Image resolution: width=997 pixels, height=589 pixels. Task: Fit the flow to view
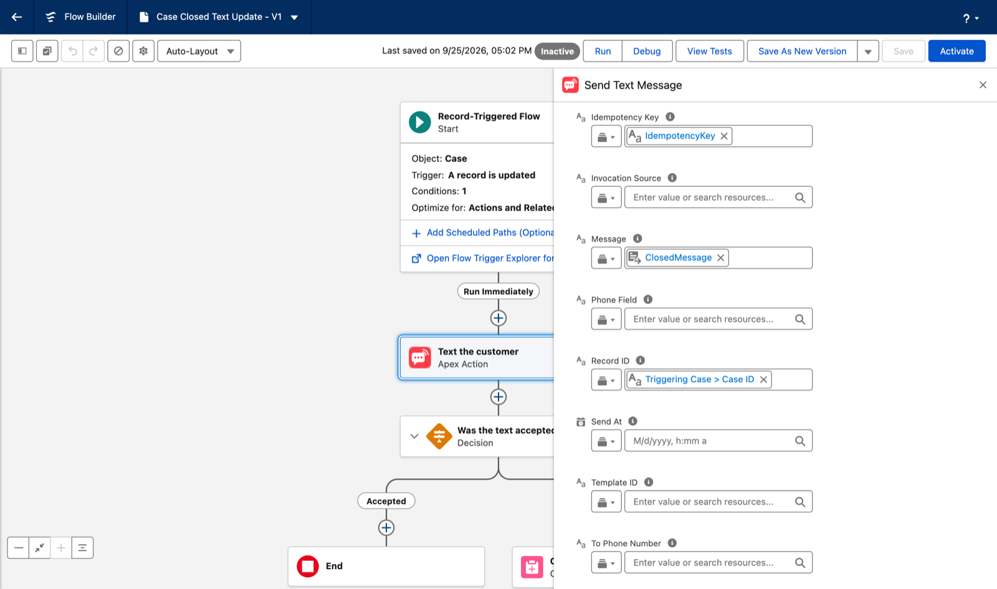pos(40,548)
